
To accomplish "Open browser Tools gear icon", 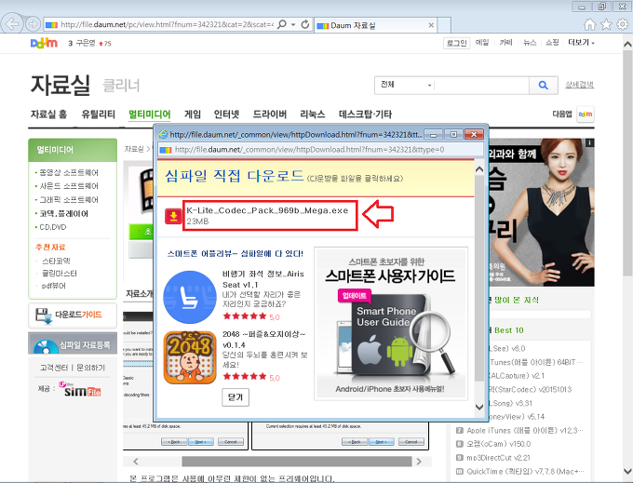I will pos(623,24).
